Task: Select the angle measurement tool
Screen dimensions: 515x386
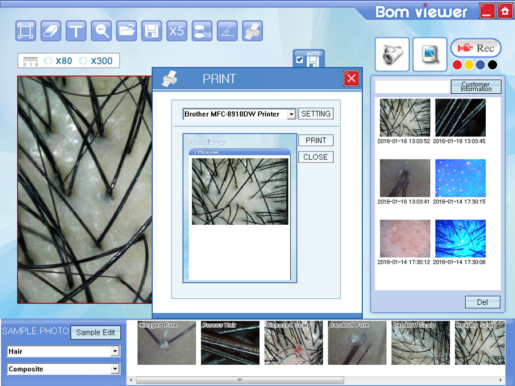Action: click(227, 31)
